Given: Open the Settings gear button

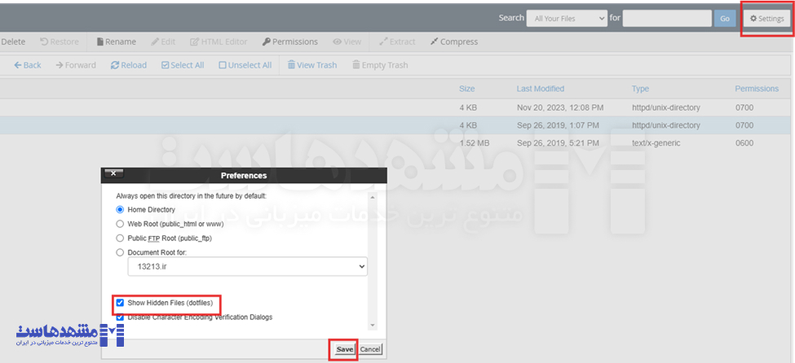Looking at the screenshot, I should pyautogui.click(x=767, y=19).
